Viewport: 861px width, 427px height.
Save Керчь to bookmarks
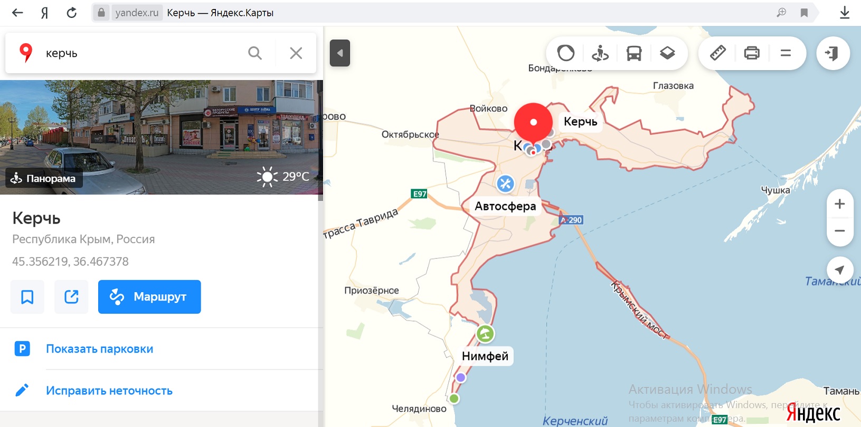tap(27, 297)
